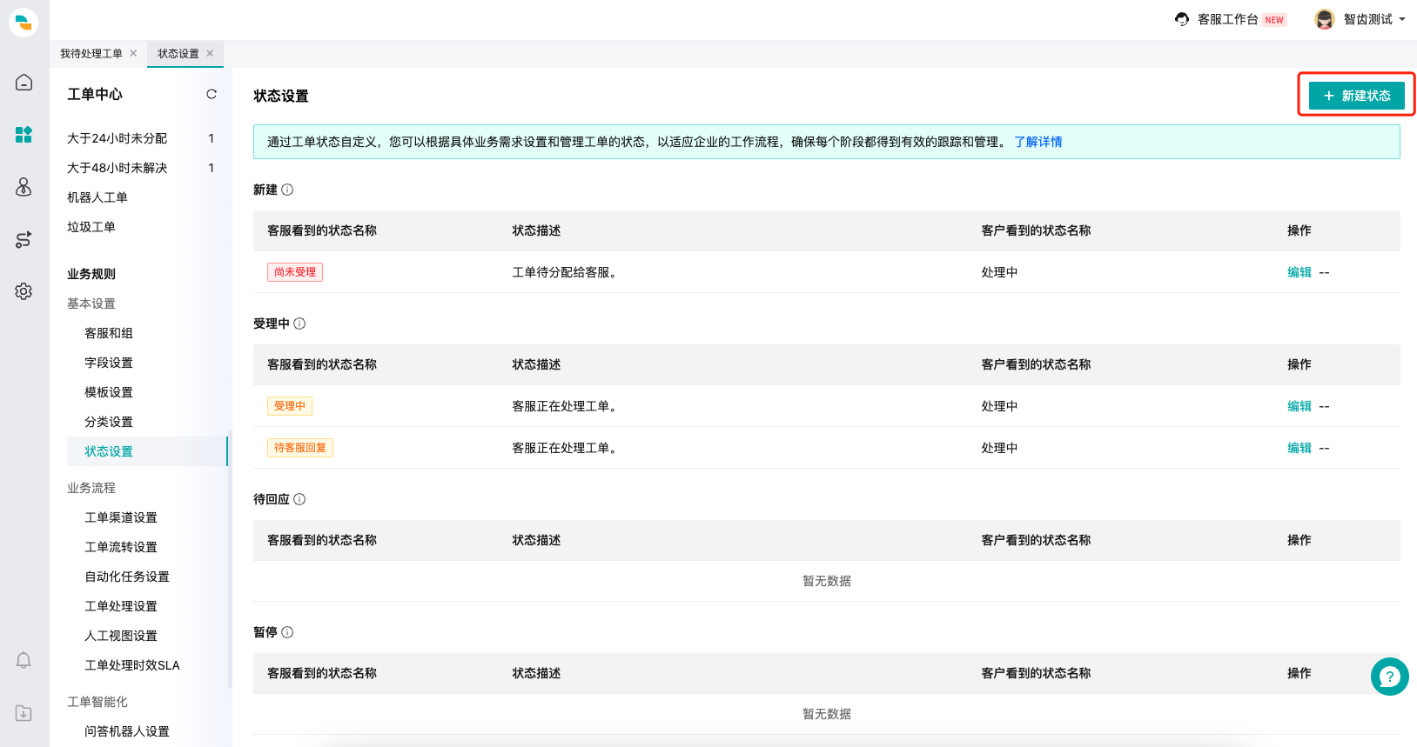Open 客服工作台 in the top bar
The height and width of the screenshot is (747, 1417).
tap(1227, 19)
